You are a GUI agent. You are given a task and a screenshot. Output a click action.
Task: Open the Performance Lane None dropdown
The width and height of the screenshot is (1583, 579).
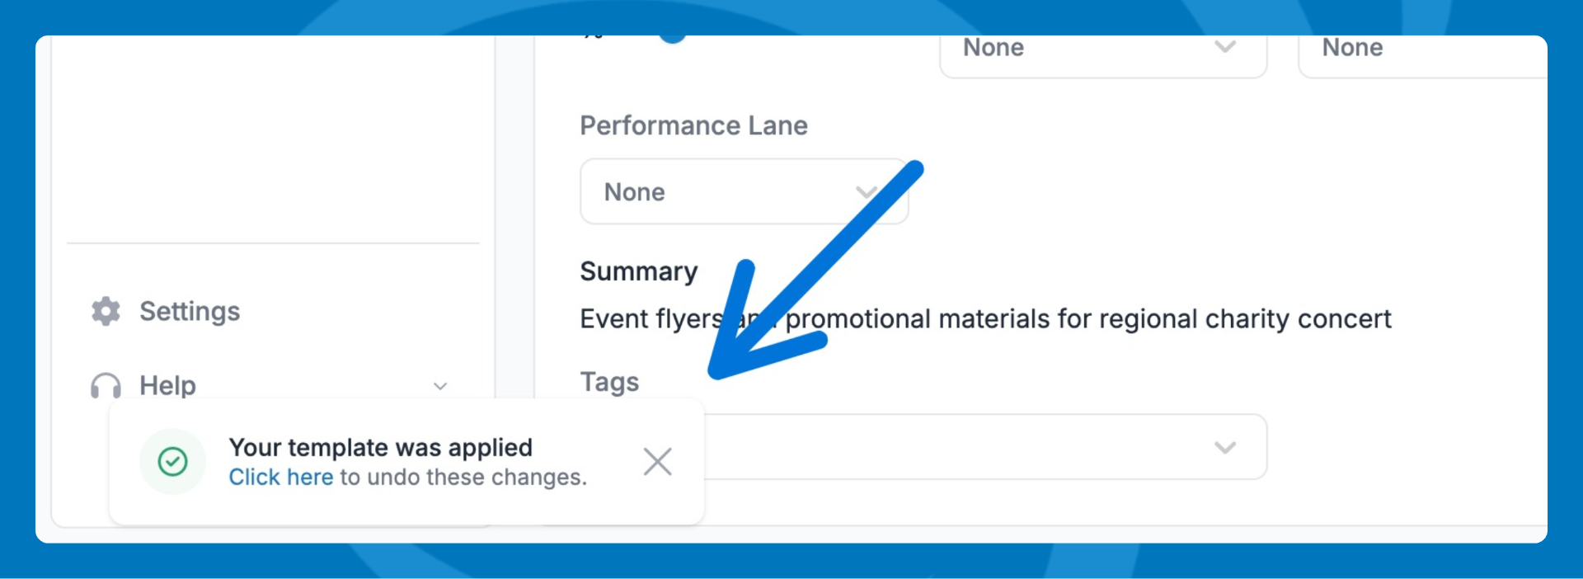click(x=726, y=191)
